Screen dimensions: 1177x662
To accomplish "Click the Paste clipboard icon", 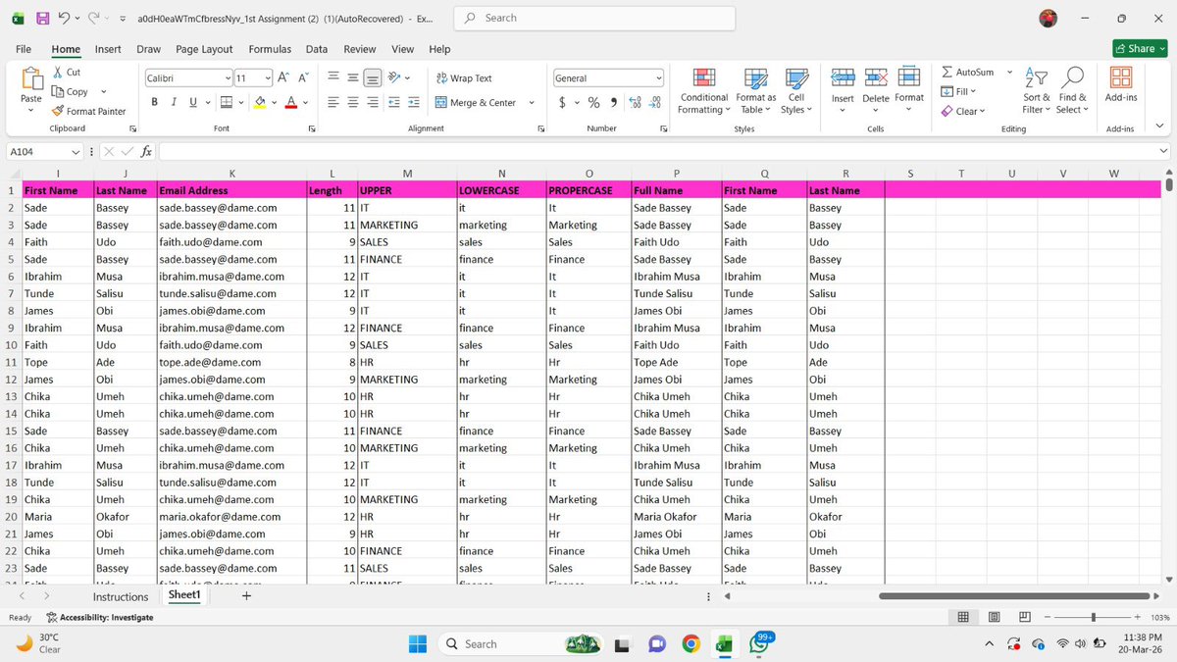I will [x=31, y=79].
